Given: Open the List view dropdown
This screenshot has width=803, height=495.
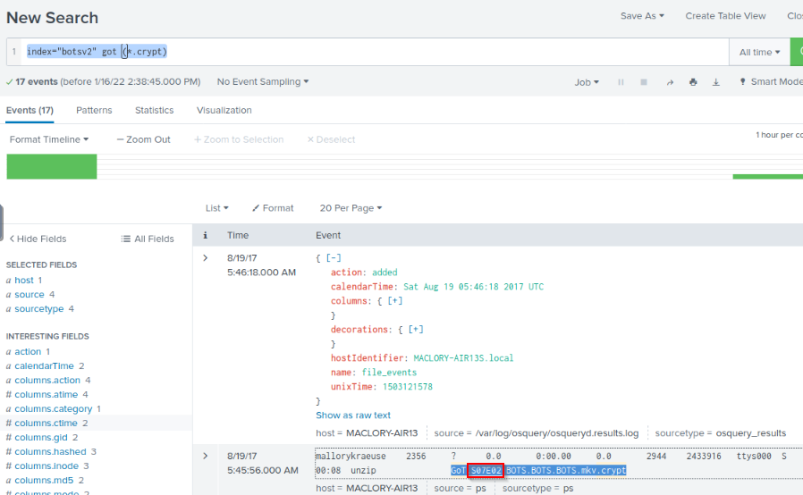Looking at the screenshot, I should (x=216, y=208).
